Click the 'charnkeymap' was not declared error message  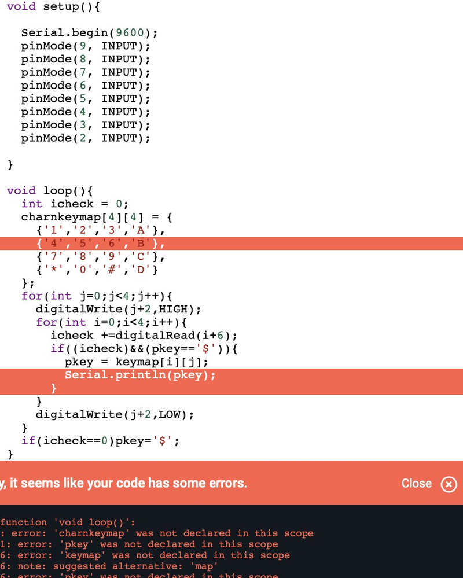[156, 533]
